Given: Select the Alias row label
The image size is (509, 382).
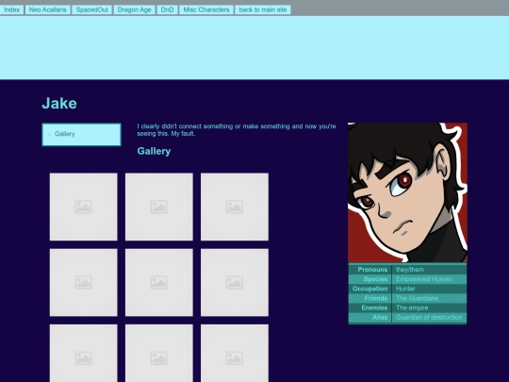Looking at the screenshot, I should point(380,317).
